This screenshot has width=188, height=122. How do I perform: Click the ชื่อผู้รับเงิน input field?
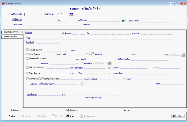point(40,20)
